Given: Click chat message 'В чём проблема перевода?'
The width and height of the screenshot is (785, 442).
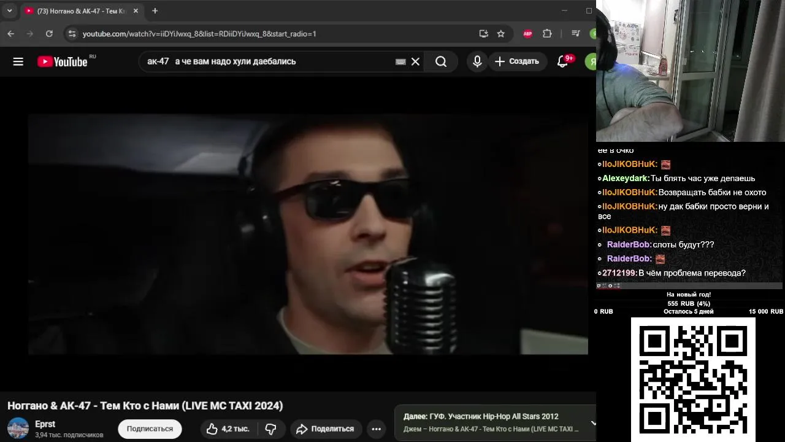Looking at the screenshot, I should point(692,273).
